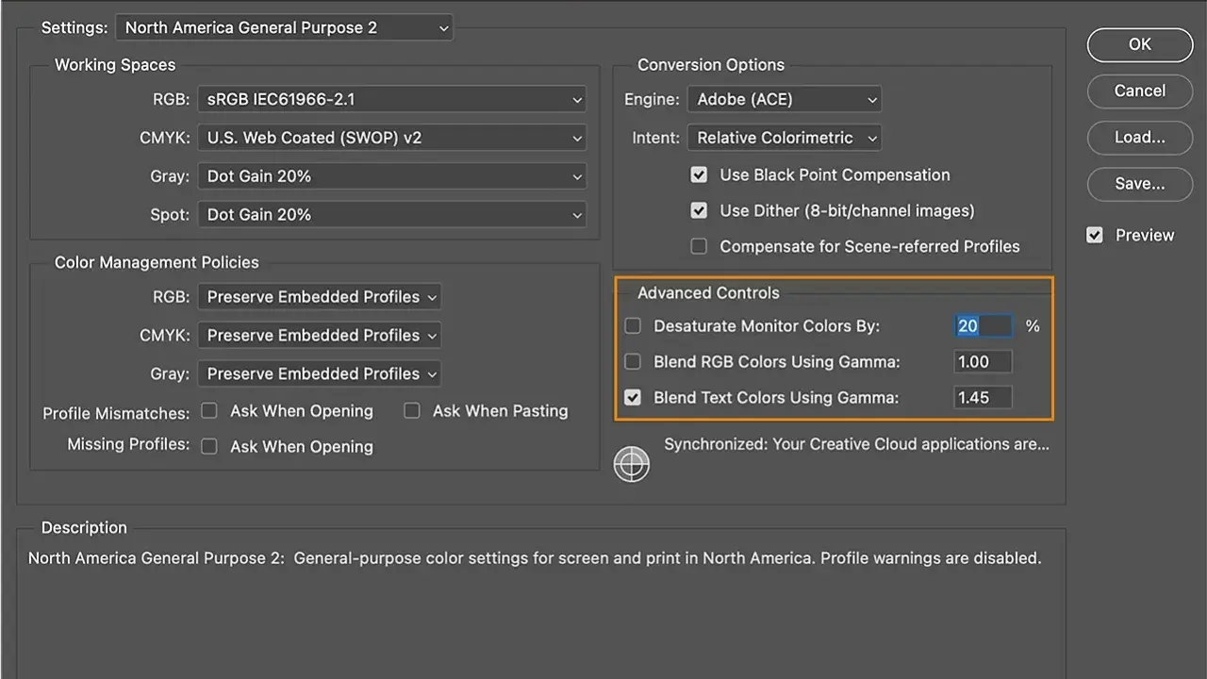Click the Blend Text gamma field 1.45
The height and width of the screenshot is (679, 1207).
tap(983, 397)
